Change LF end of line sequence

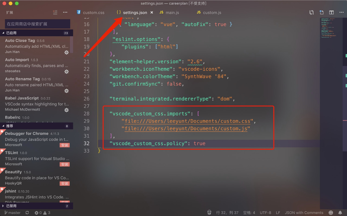pyautogui.click(x=278, y=213)
